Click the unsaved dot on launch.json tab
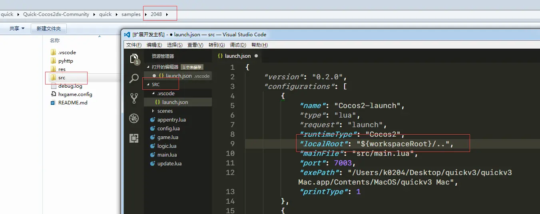 [x=256, y=56]
